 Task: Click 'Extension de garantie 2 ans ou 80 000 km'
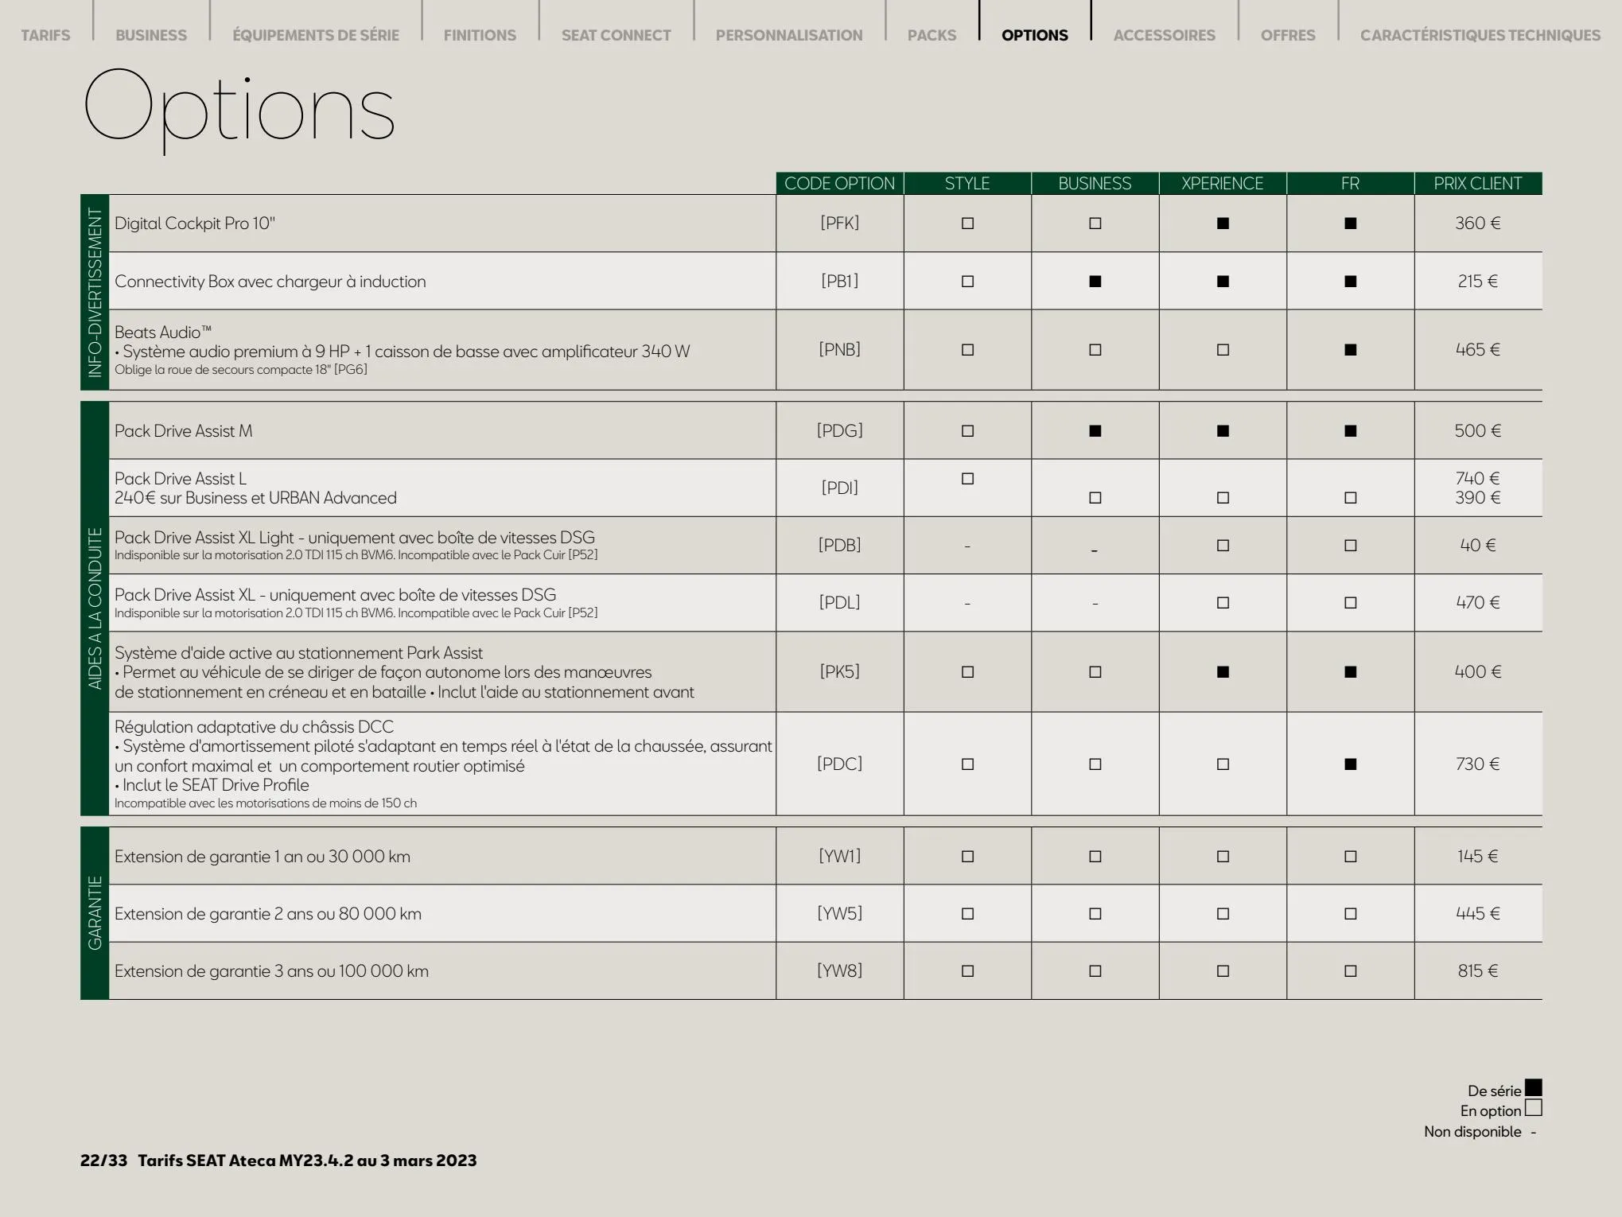pyautogui.click(x=268, y=914)
